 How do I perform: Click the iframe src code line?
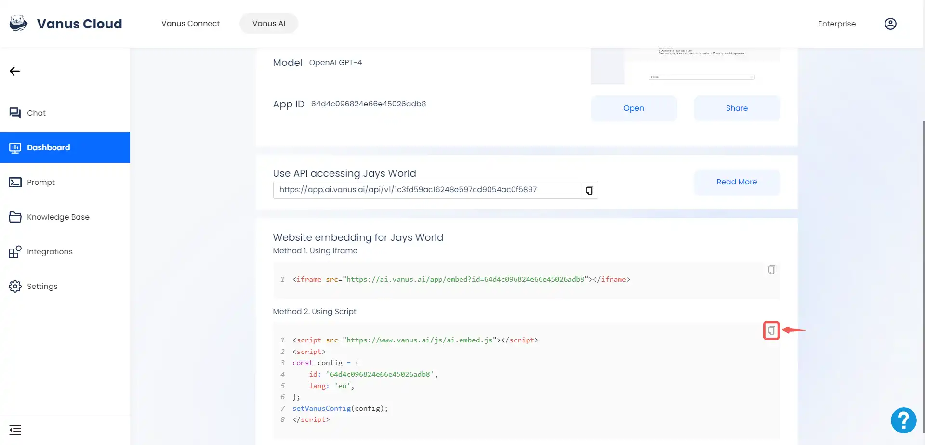(x=461, y=279)
